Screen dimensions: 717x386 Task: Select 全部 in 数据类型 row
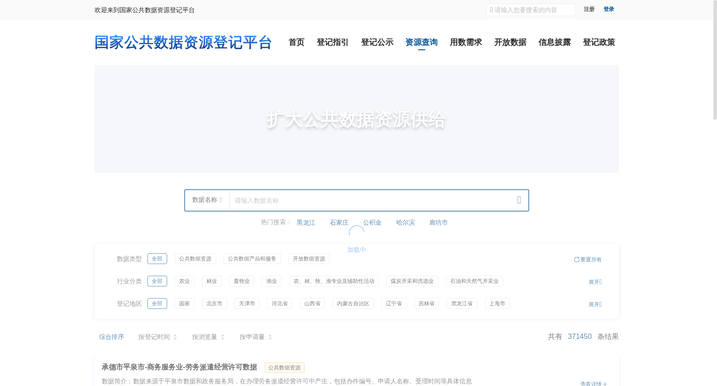point(157,259)
